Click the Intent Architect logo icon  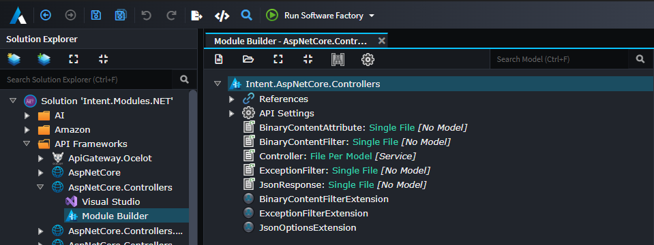[x=18, y=16]
